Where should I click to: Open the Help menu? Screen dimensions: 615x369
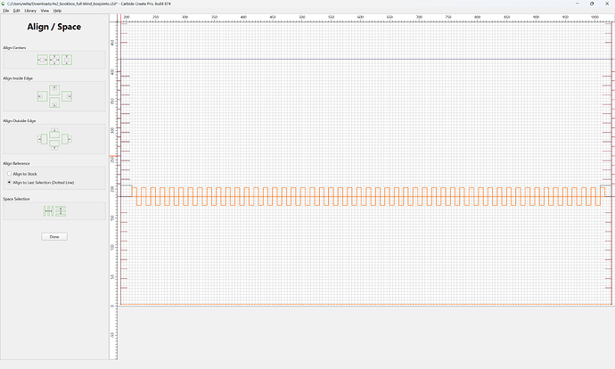(57, 11)
